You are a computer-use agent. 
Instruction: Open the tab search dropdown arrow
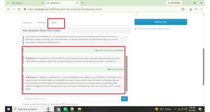click(8, 3)
